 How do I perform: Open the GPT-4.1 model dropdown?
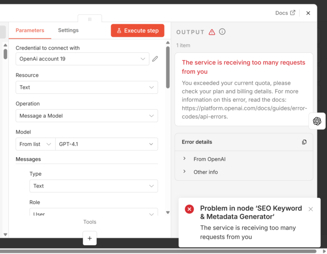pos(107,144)
